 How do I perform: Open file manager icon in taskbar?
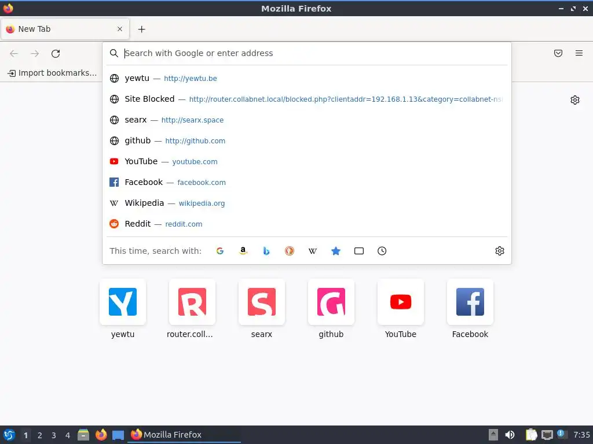coord(83,435)
